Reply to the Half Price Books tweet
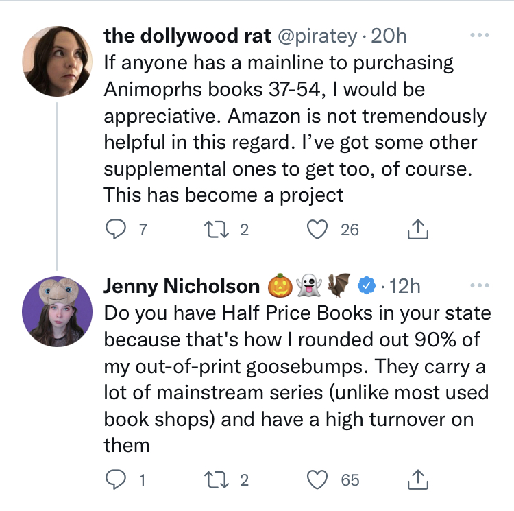The image size is (514, 511). tap(115, 479)
